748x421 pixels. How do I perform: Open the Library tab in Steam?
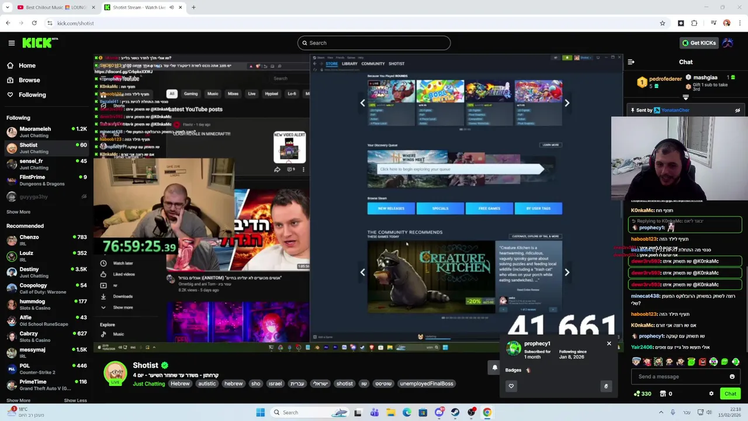point(349,64)
